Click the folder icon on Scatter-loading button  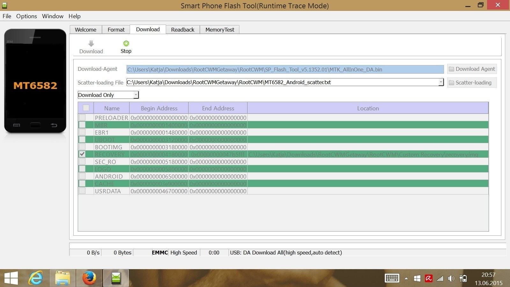pos(451,83)
